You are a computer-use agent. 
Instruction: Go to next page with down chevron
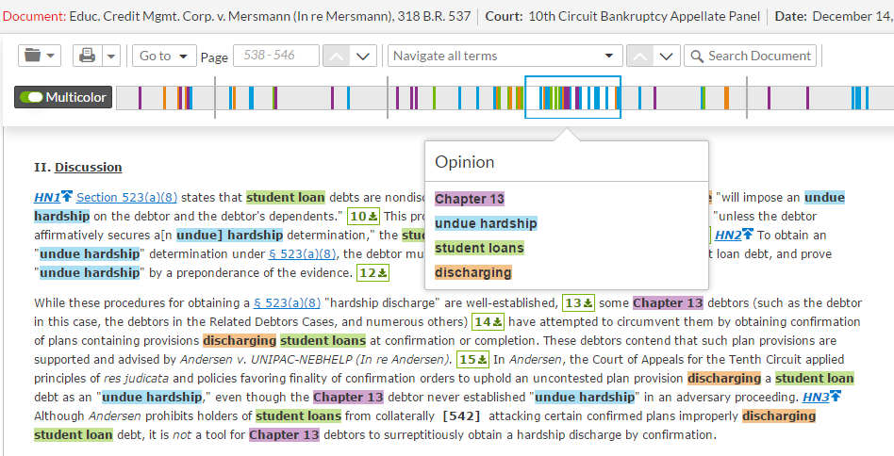click(363, 56)
